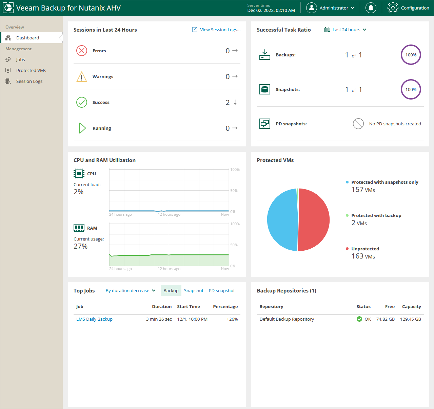Image resolution: width=434 pixels, height=409 pixels.
Task: Open the View Session Logs link
Action: 220,30
